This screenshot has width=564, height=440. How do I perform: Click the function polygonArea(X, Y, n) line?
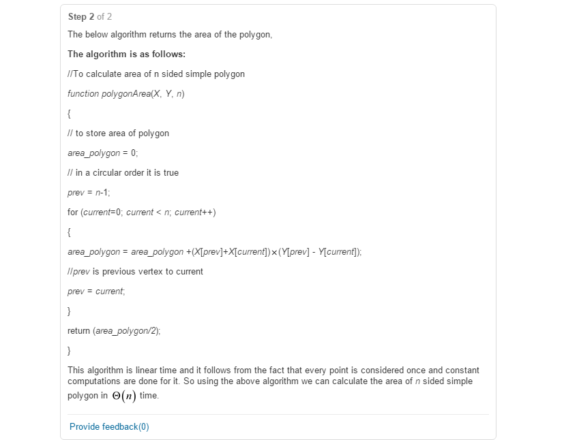pos(126,94)
